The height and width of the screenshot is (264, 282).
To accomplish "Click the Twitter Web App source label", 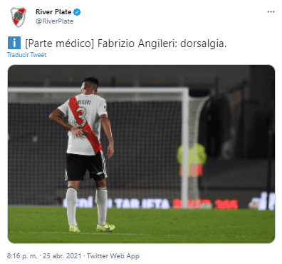I will point(113,256).
